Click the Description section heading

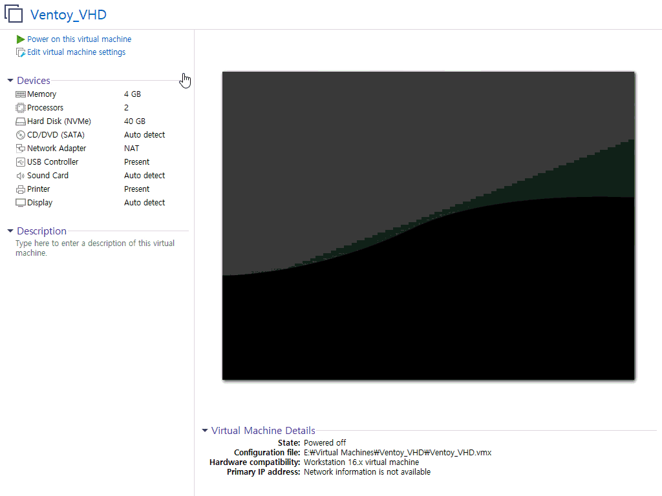(41, 231)
